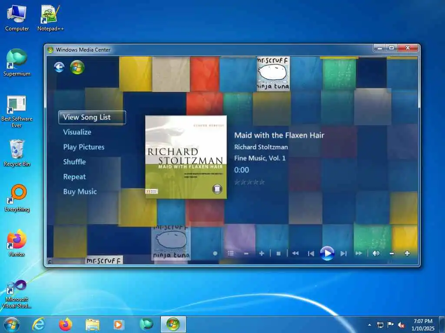Click the 0:00 elapsed time
445x333 pixels.
pyautogui.click(x=242, y=170)
